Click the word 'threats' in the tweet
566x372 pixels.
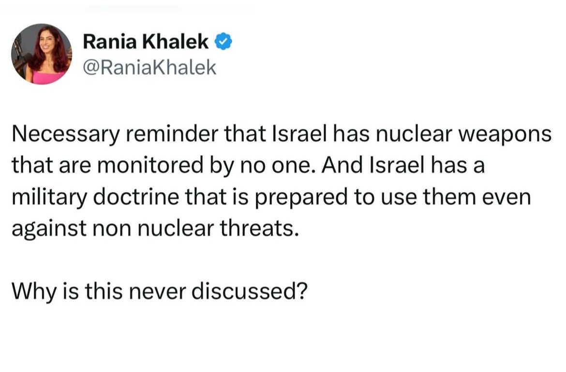point(259,228)
